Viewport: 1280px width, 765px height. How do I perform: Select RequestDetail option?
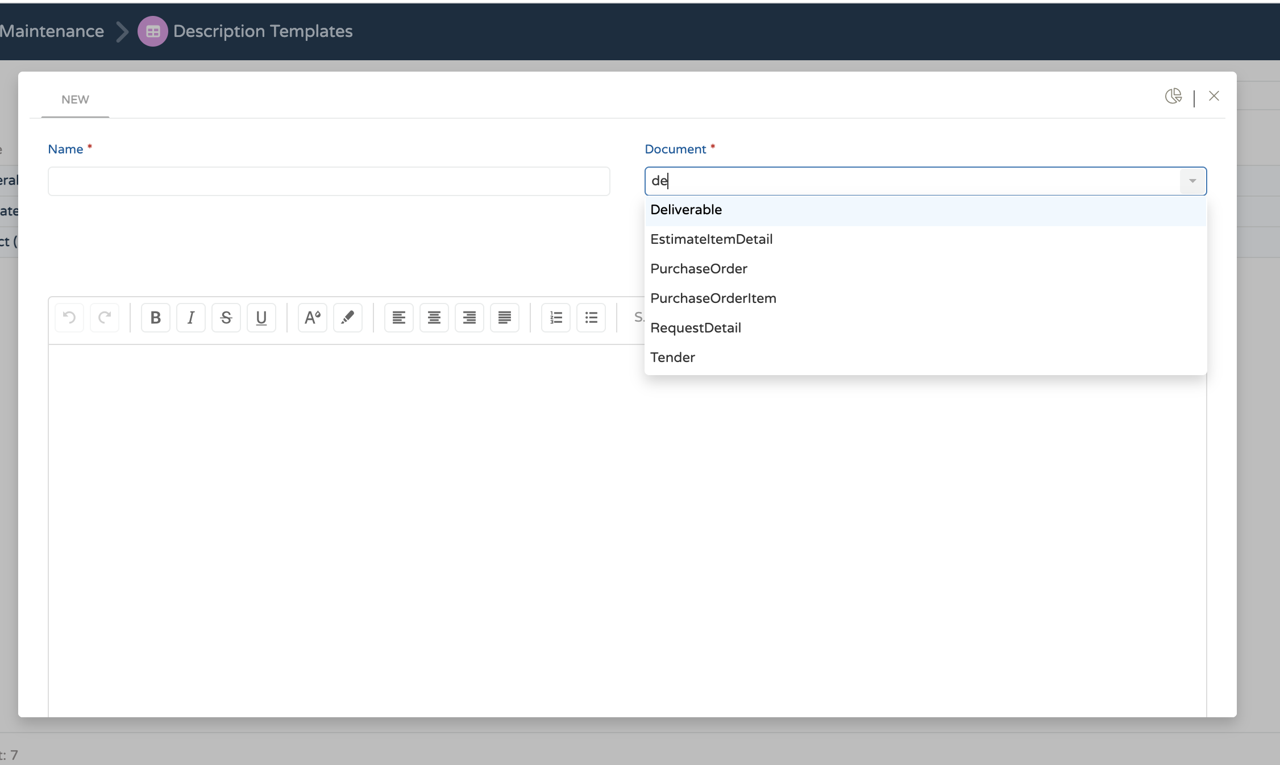pos(925,328)
